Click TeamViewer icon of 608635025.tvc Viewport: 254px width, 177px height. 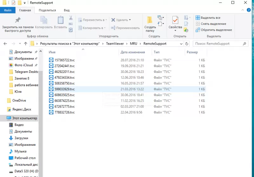pos(51,95)
